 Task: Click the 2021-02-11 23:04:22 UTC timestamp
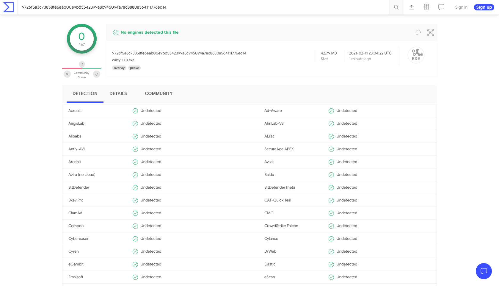pos(370,53)
